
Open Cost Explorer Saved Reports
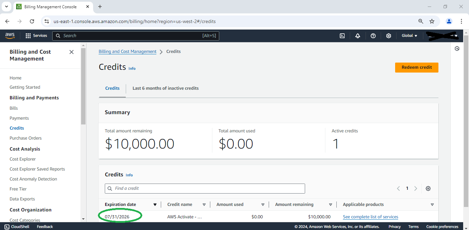(x=37, y=169)
